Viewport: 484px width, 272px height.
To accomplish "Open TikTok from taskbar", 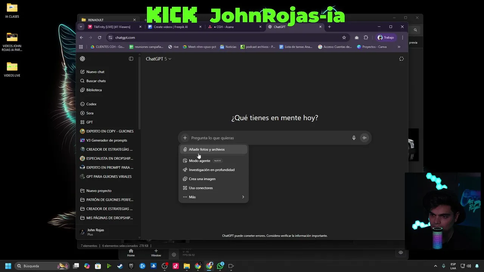I will (175, 266).
